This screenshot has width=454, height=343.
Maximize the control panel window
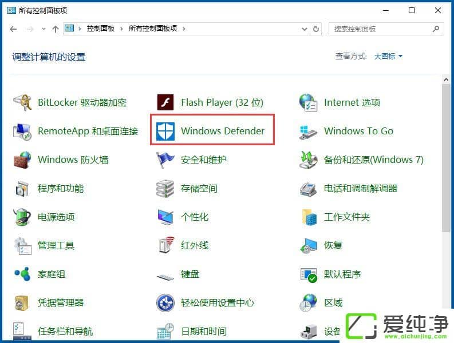pos(412,11)
